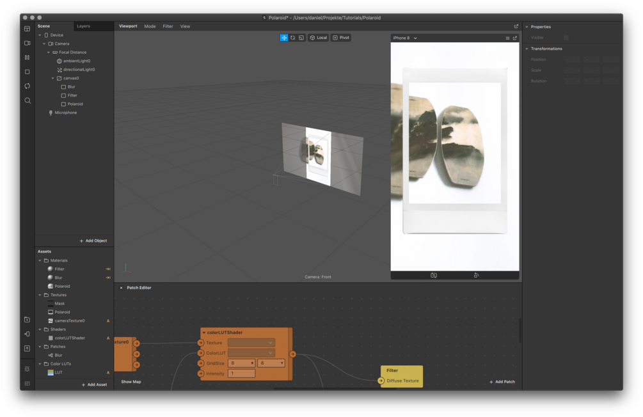This screenshot has height=417, width=643.
Task: Click Show Map in Patch Editor
Action: 131,382
